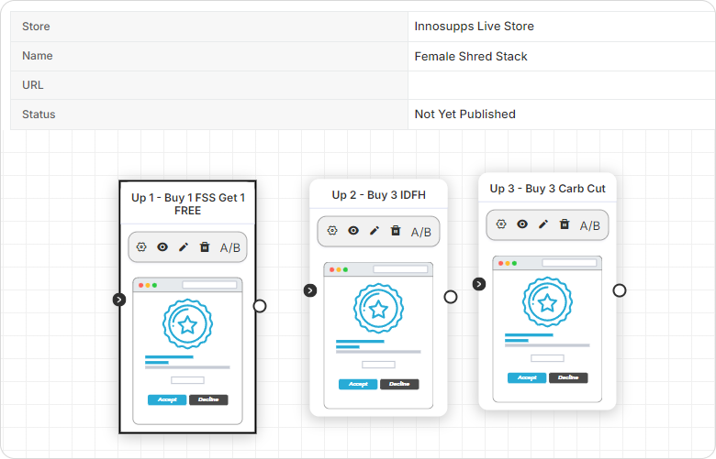Viewport: 716px width, 459px height.
Task: Preview the Up 3 Carb Cut page
Action: coord(522,224)
